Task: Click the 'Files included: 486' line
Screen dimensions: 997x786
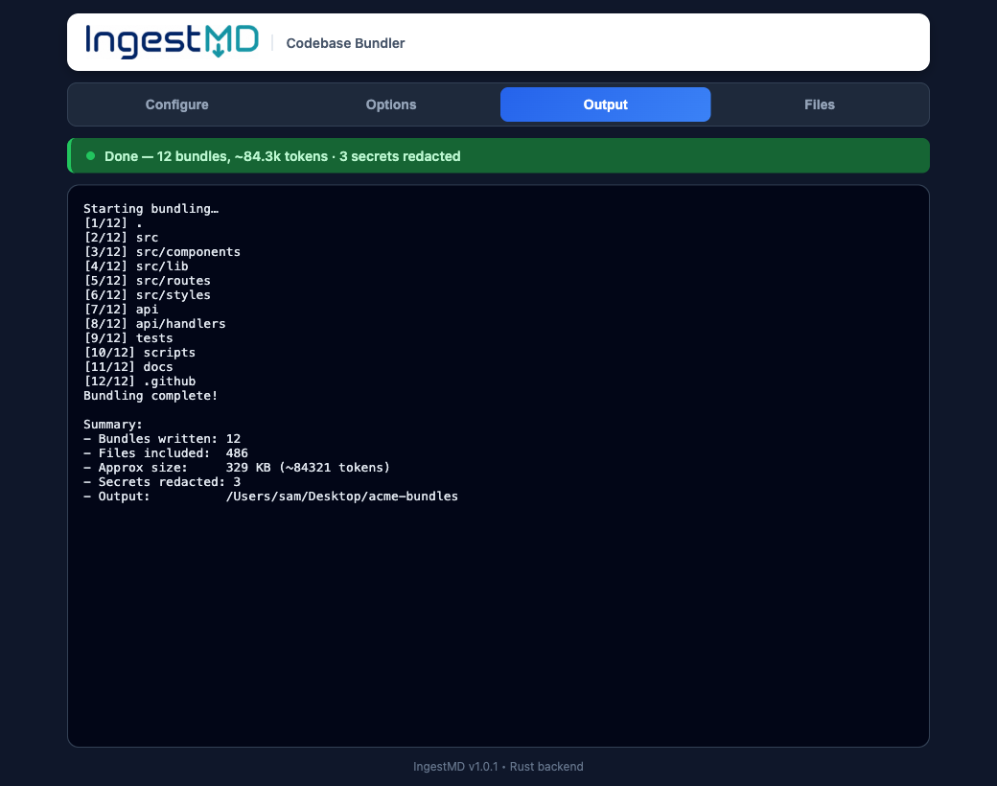Action: tap(166, 452)
